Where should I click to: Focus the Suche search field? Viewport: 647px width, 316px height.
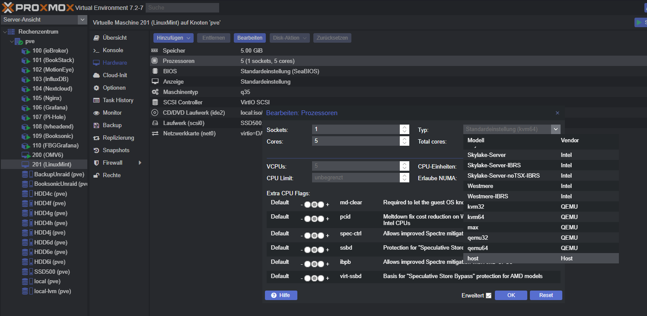click(x=182, y=8)
